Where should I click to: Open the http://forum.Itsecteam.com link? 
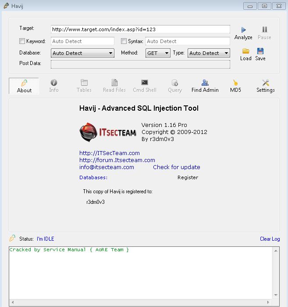tap(117, 160)
